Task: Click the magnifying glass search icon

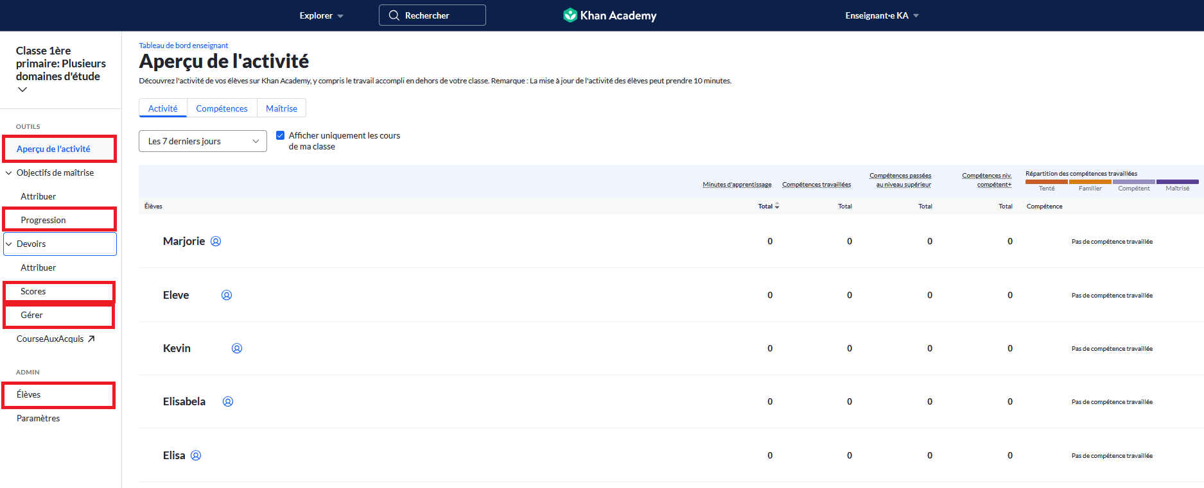Action: click(394, 15)
